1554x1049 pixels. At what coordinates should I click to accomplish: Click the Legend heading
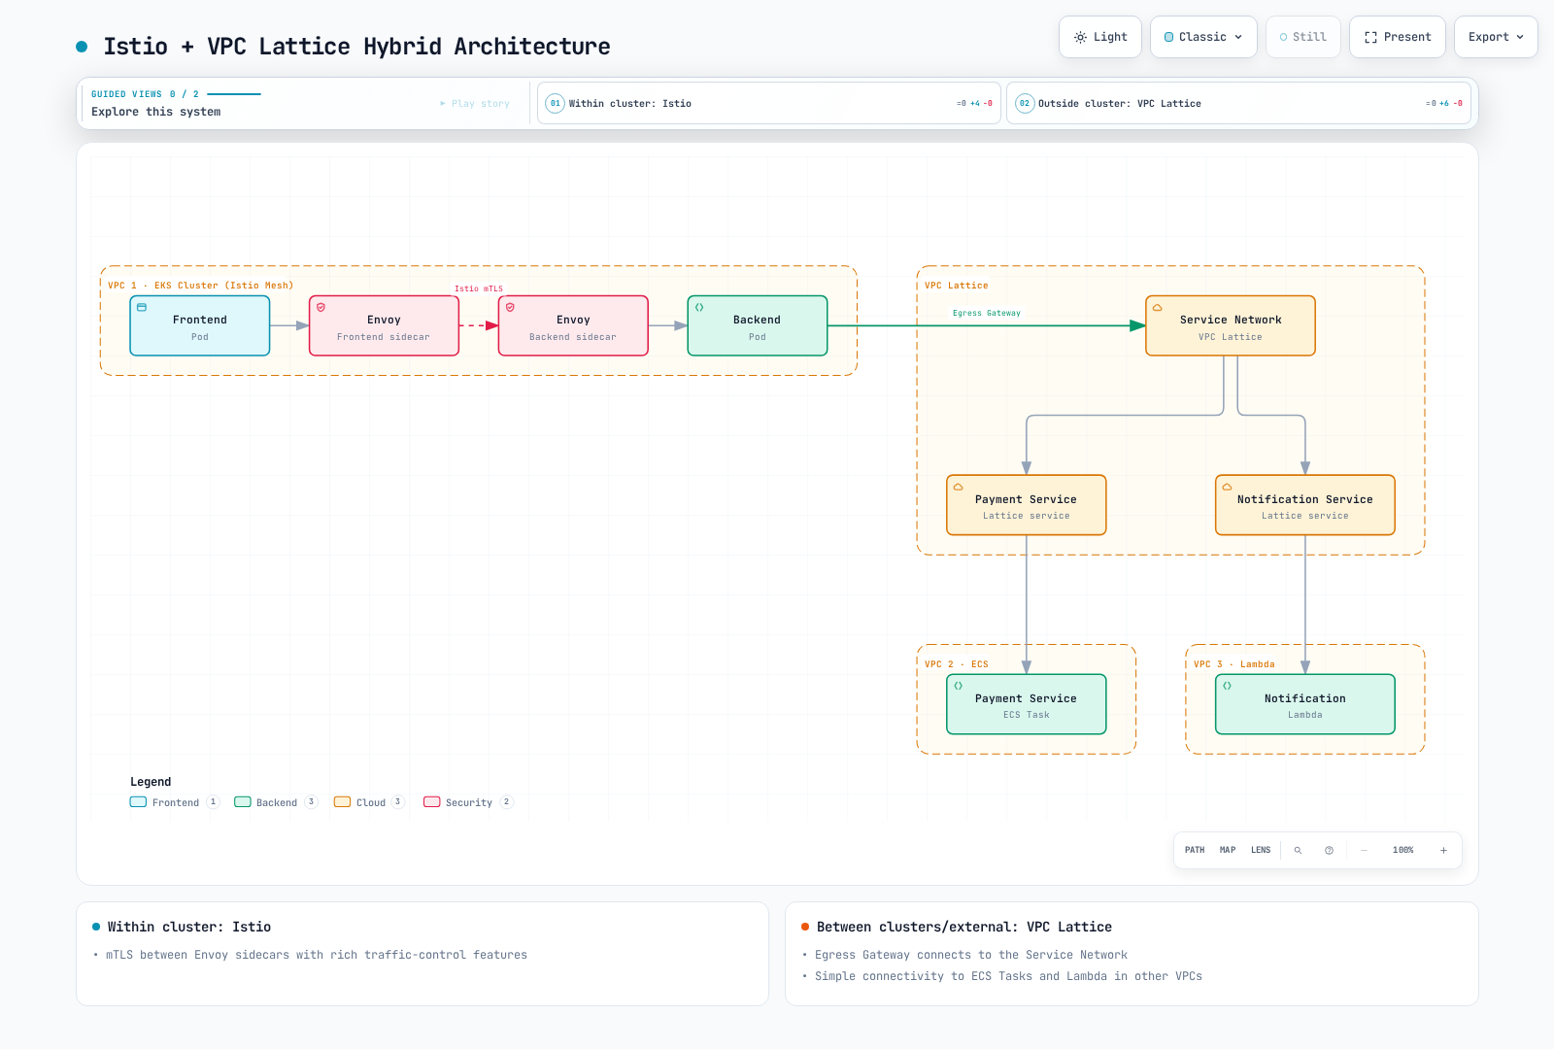click(x=151, y=782)
